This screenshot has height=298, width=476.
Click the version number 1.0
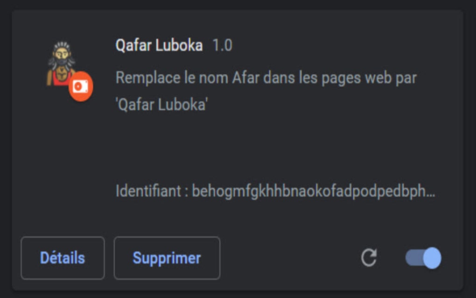[222, 46]
